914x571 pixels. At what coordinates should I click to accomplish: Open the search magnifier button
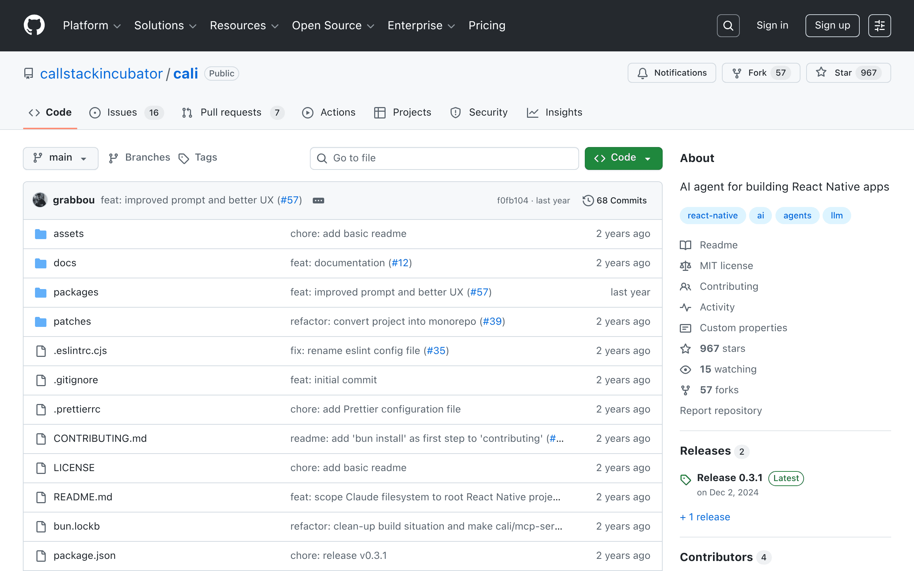[x=728, y=26]
